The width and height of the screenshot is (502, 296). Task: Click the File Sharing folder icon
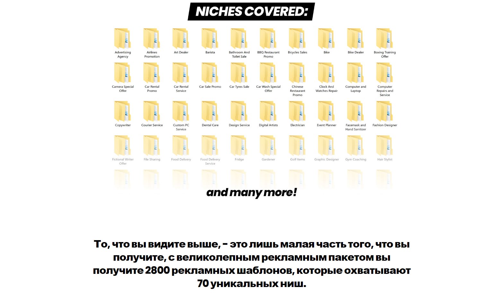coord(152,146)
